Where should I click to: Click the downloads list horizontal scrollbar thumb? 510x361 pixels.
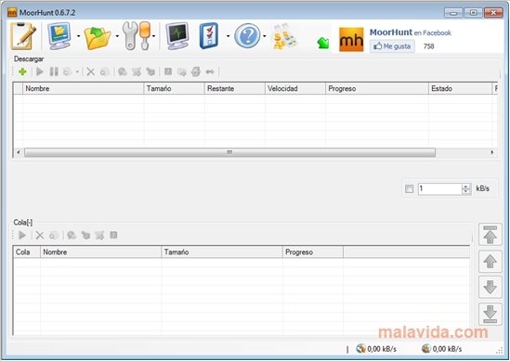tap(229, 152)
